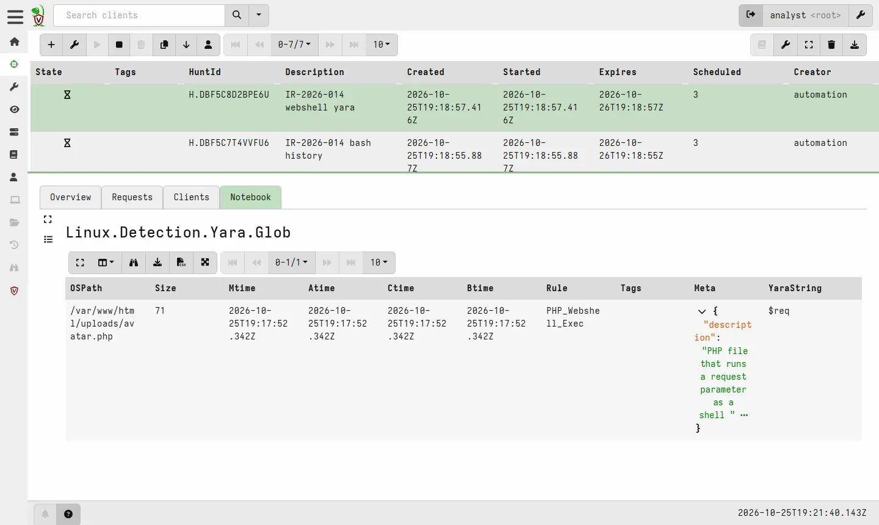The width and height of the screenshot is (879, 525).
Task: Click the New Hunt plus button
Action: click(x=51, y=45)
